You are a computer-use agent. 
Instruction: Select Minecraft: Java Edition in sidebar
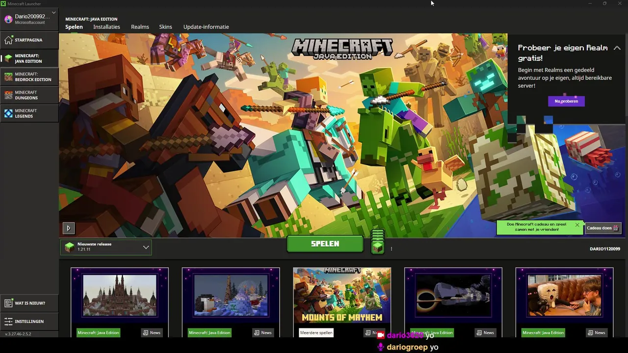tap(29, 58)
